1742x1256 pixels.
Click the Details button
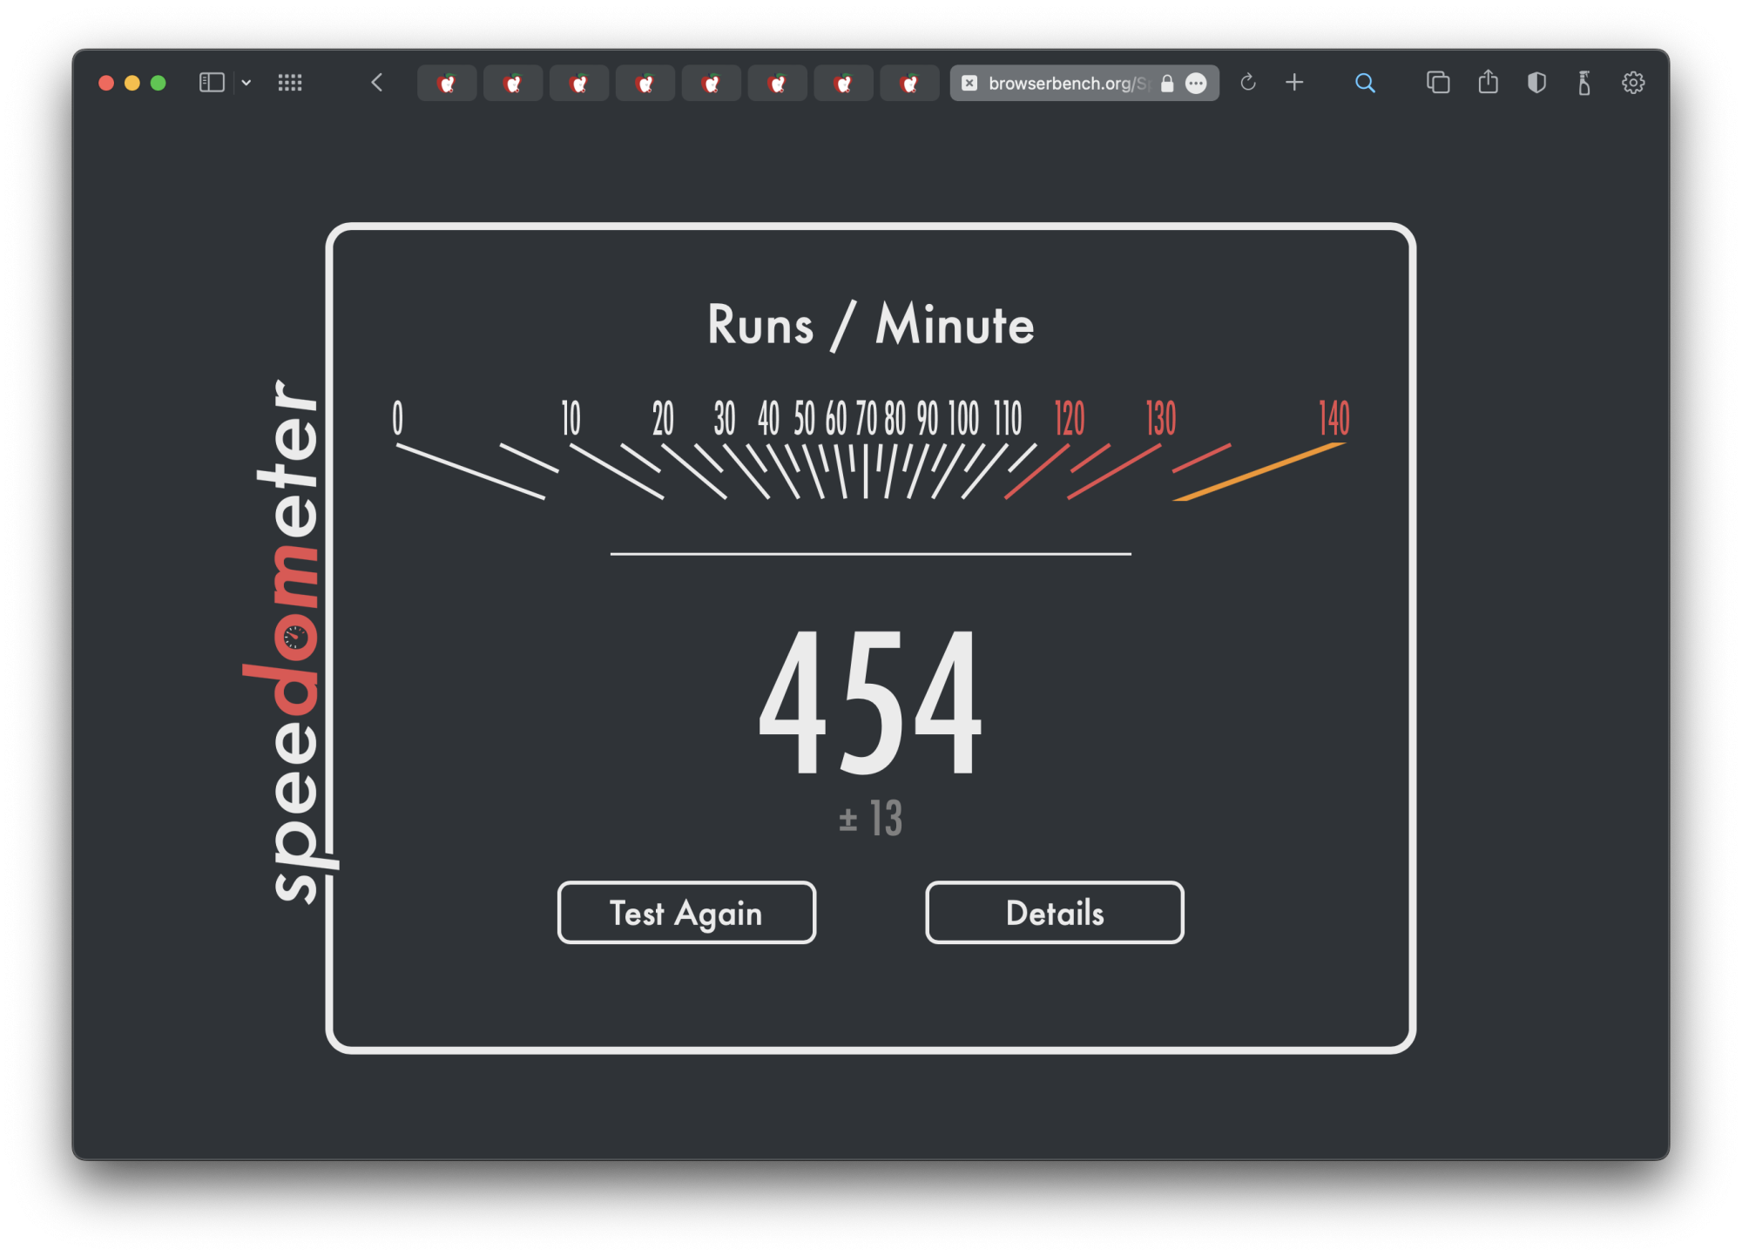pyautogui.click(x=1055, y=913)
